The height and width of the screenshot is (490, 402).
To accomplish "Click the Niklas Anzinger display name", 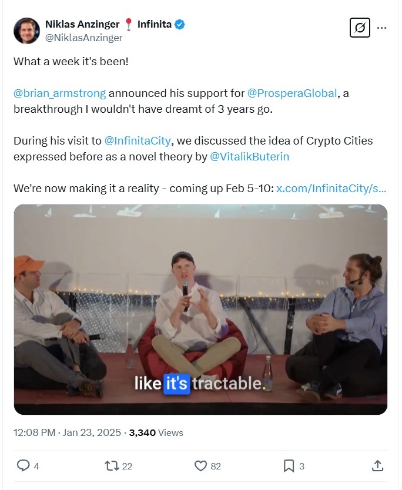I will (83, 24).
